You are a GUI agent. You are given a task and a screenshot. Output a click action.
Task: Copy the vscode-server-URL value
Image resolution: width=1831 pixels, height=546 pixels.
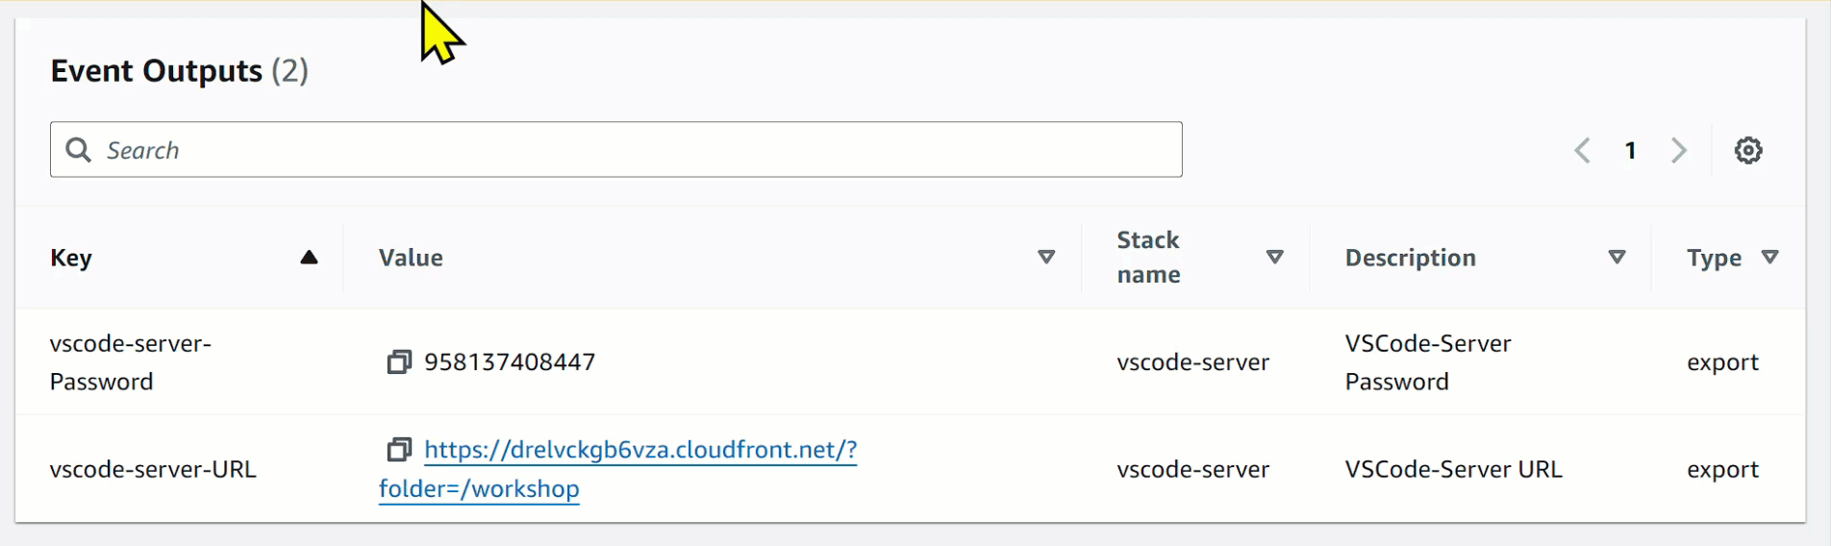click(399, 449)
